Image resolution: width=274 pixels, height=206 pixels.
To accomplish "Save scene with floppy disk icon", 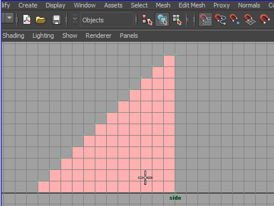I will [x=57, y=20].
